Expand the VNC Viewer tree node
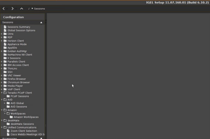This screenshot has width=210, height=139. (2, 75)
